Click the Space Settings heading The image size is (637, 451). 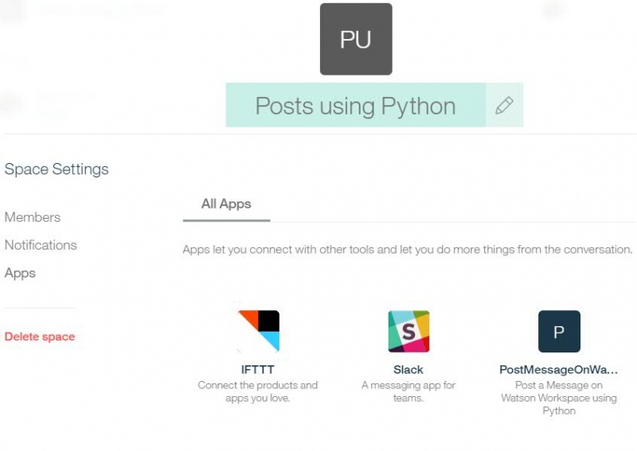click(57, 169)
